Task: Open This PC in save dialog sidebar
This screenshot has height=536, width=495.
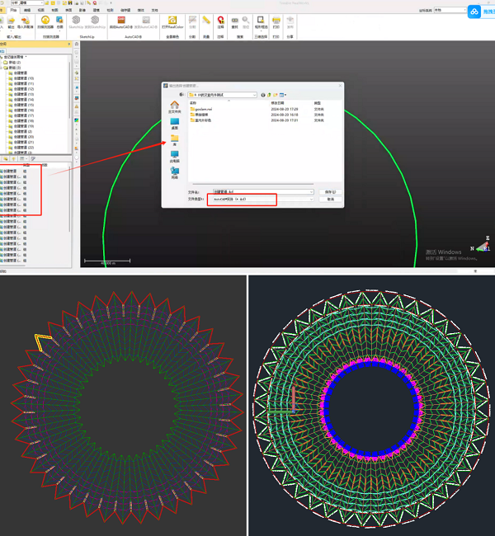Action: (174, 155)
